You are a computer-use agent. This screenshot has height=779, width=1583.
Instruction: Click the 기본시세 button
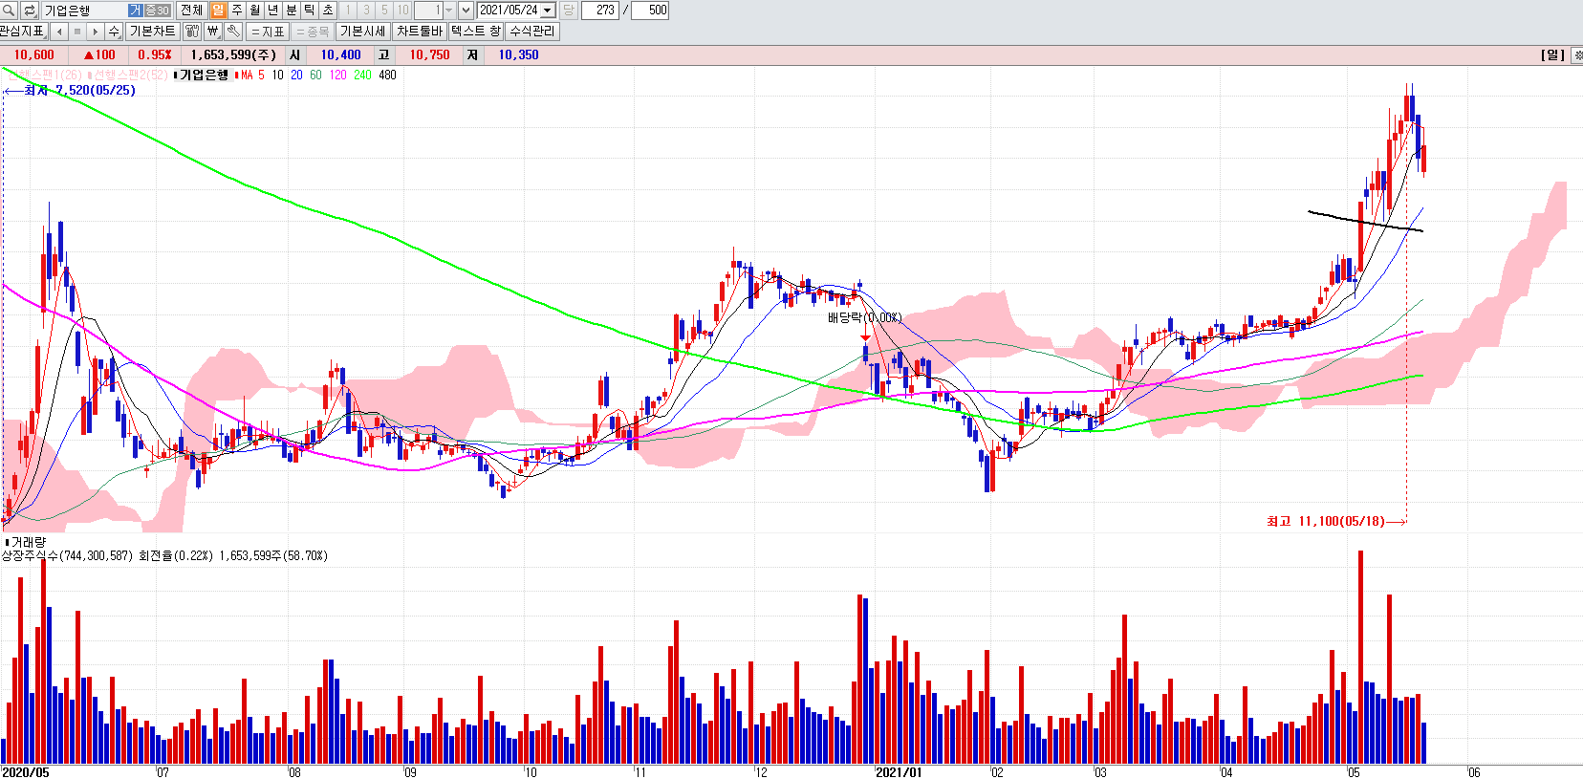363,32
